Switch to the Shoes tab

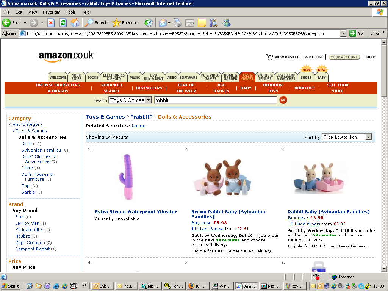pyautogui.click(x=306, y=77)
